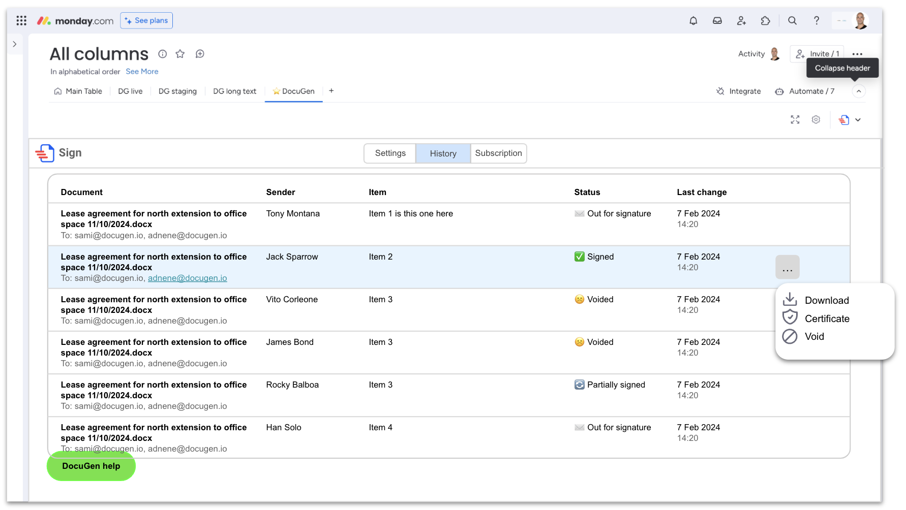Click Voided face icon in Vito Corleone row
Viewport: 906px width, 510px height.
click(580, 299)
